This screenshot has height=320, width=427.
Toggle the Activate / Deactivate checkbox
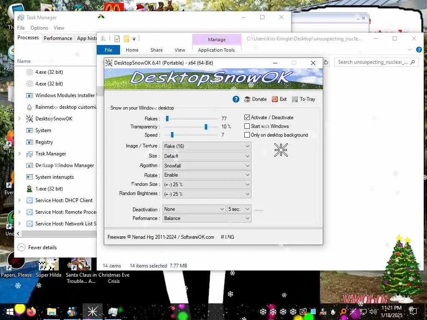247,117
